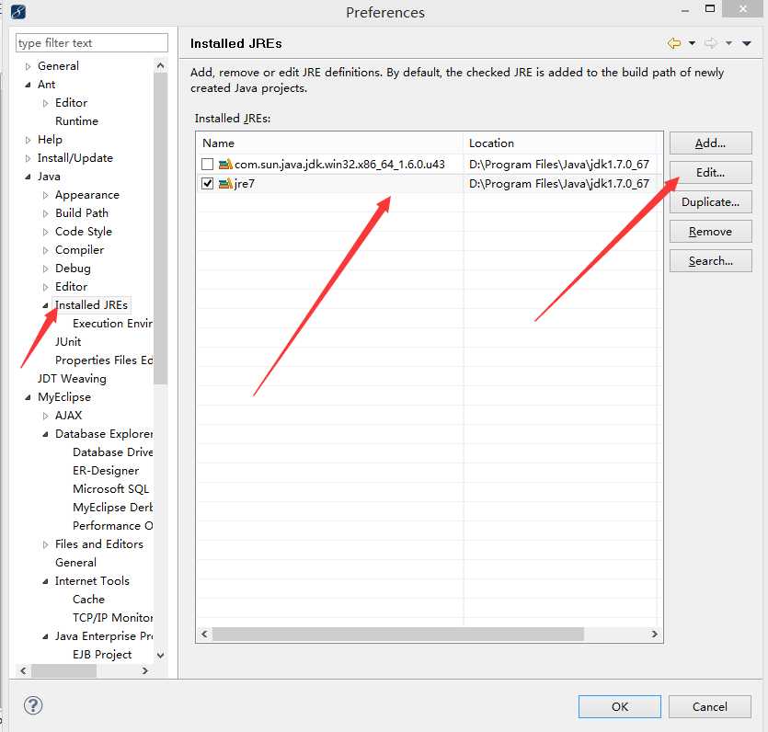768x732 pixels.
Task: Collapse the MyEclipse tree node
Action: (28, 397)
